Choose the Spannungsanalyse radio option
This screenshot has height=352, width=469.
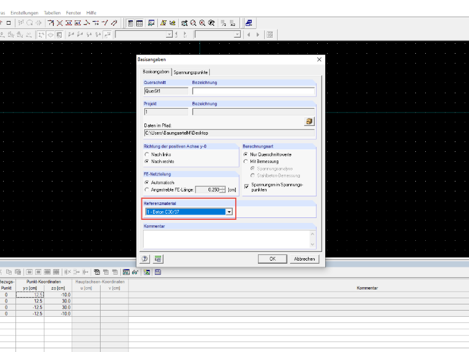pyautogui.click(x=253, y=169)
